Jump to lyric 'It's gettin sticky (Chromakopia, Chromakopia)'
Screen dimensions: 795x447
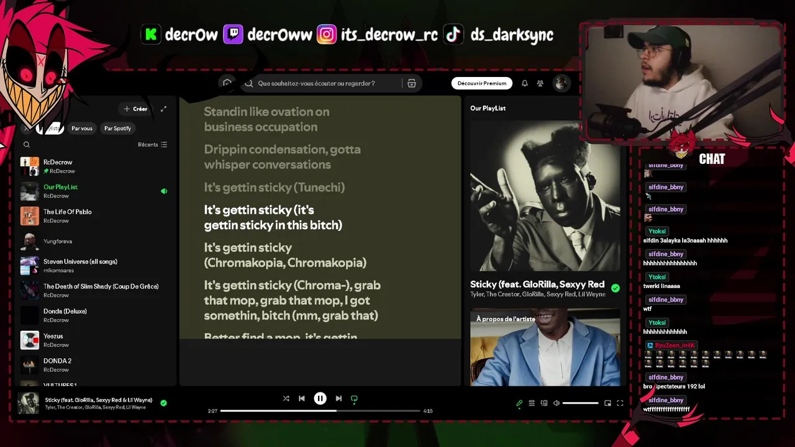coord(285,255)
